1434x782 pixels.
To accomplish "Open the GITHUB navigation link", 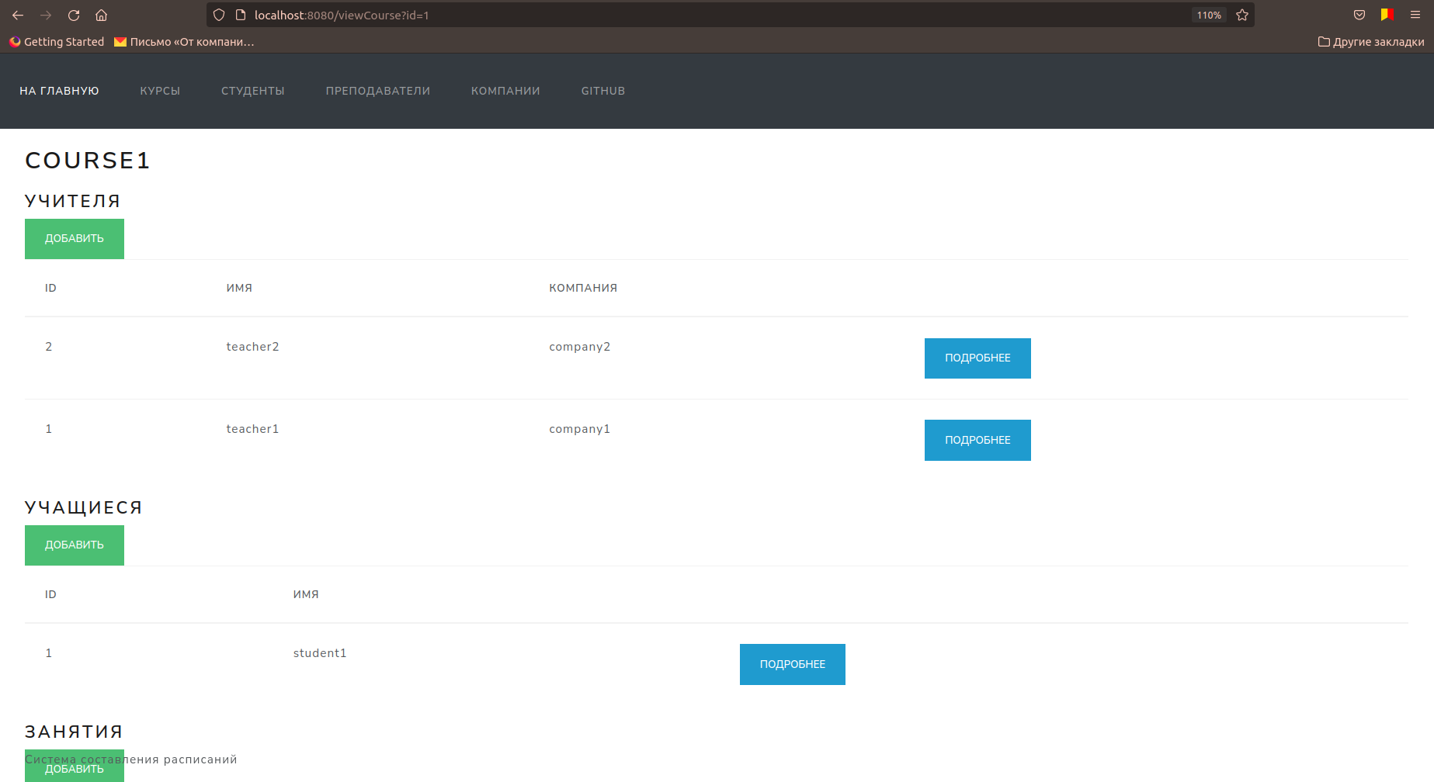I will [x=602, y=91].
